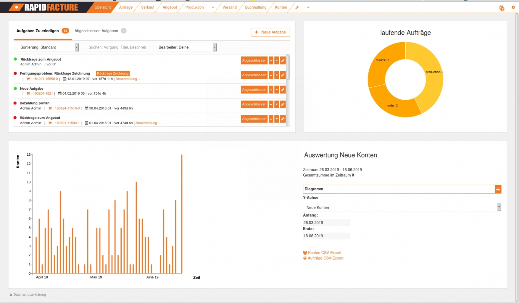Click up arrow for Fertigungsproblem task

271,75
